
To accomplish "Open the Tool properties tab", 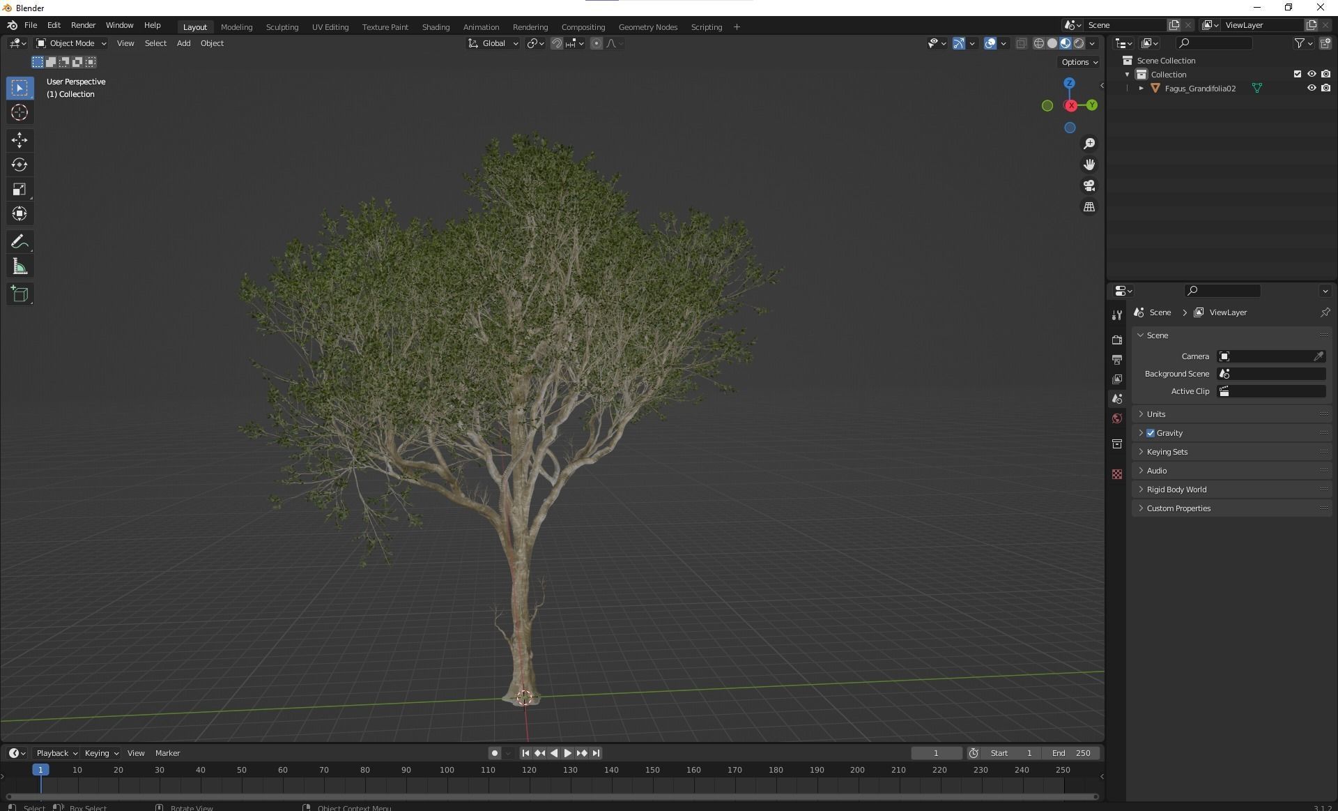I will point(1117,315).
